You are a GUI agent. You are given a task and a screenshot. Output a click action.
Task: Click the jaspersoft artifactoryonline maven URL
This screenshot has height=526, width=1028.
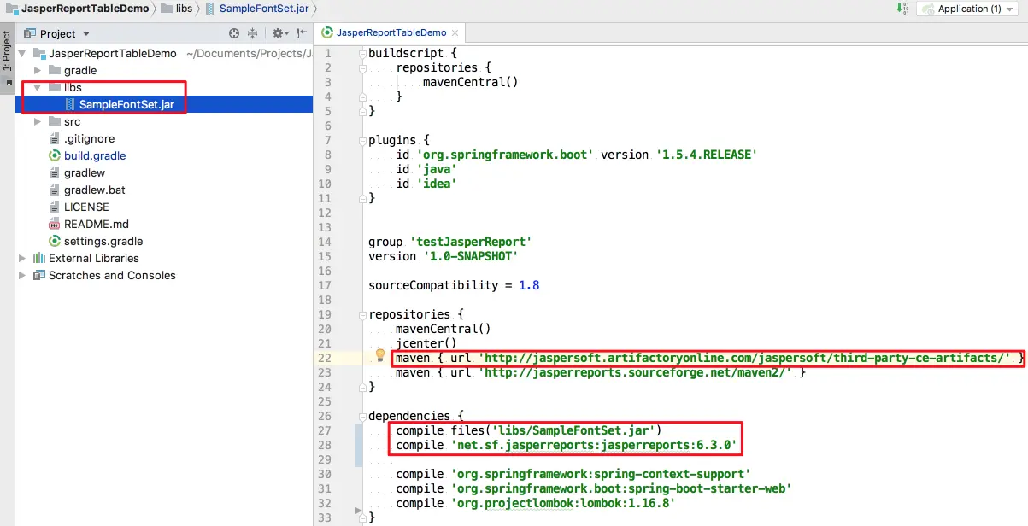[745, 358]
